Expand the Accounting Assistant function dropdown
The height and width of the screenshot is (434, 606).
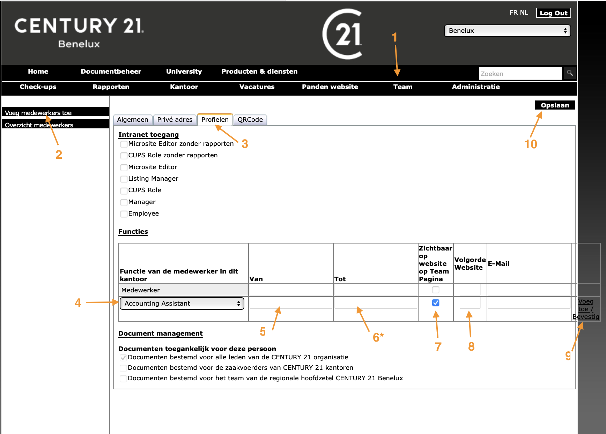182,304
